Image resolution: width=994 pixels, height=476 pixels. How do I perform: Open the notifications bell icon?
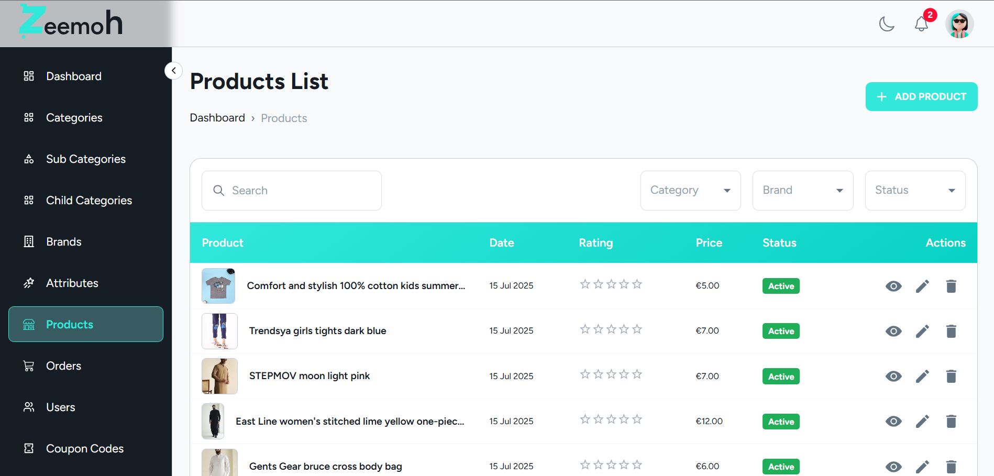[x=921, y=24]
